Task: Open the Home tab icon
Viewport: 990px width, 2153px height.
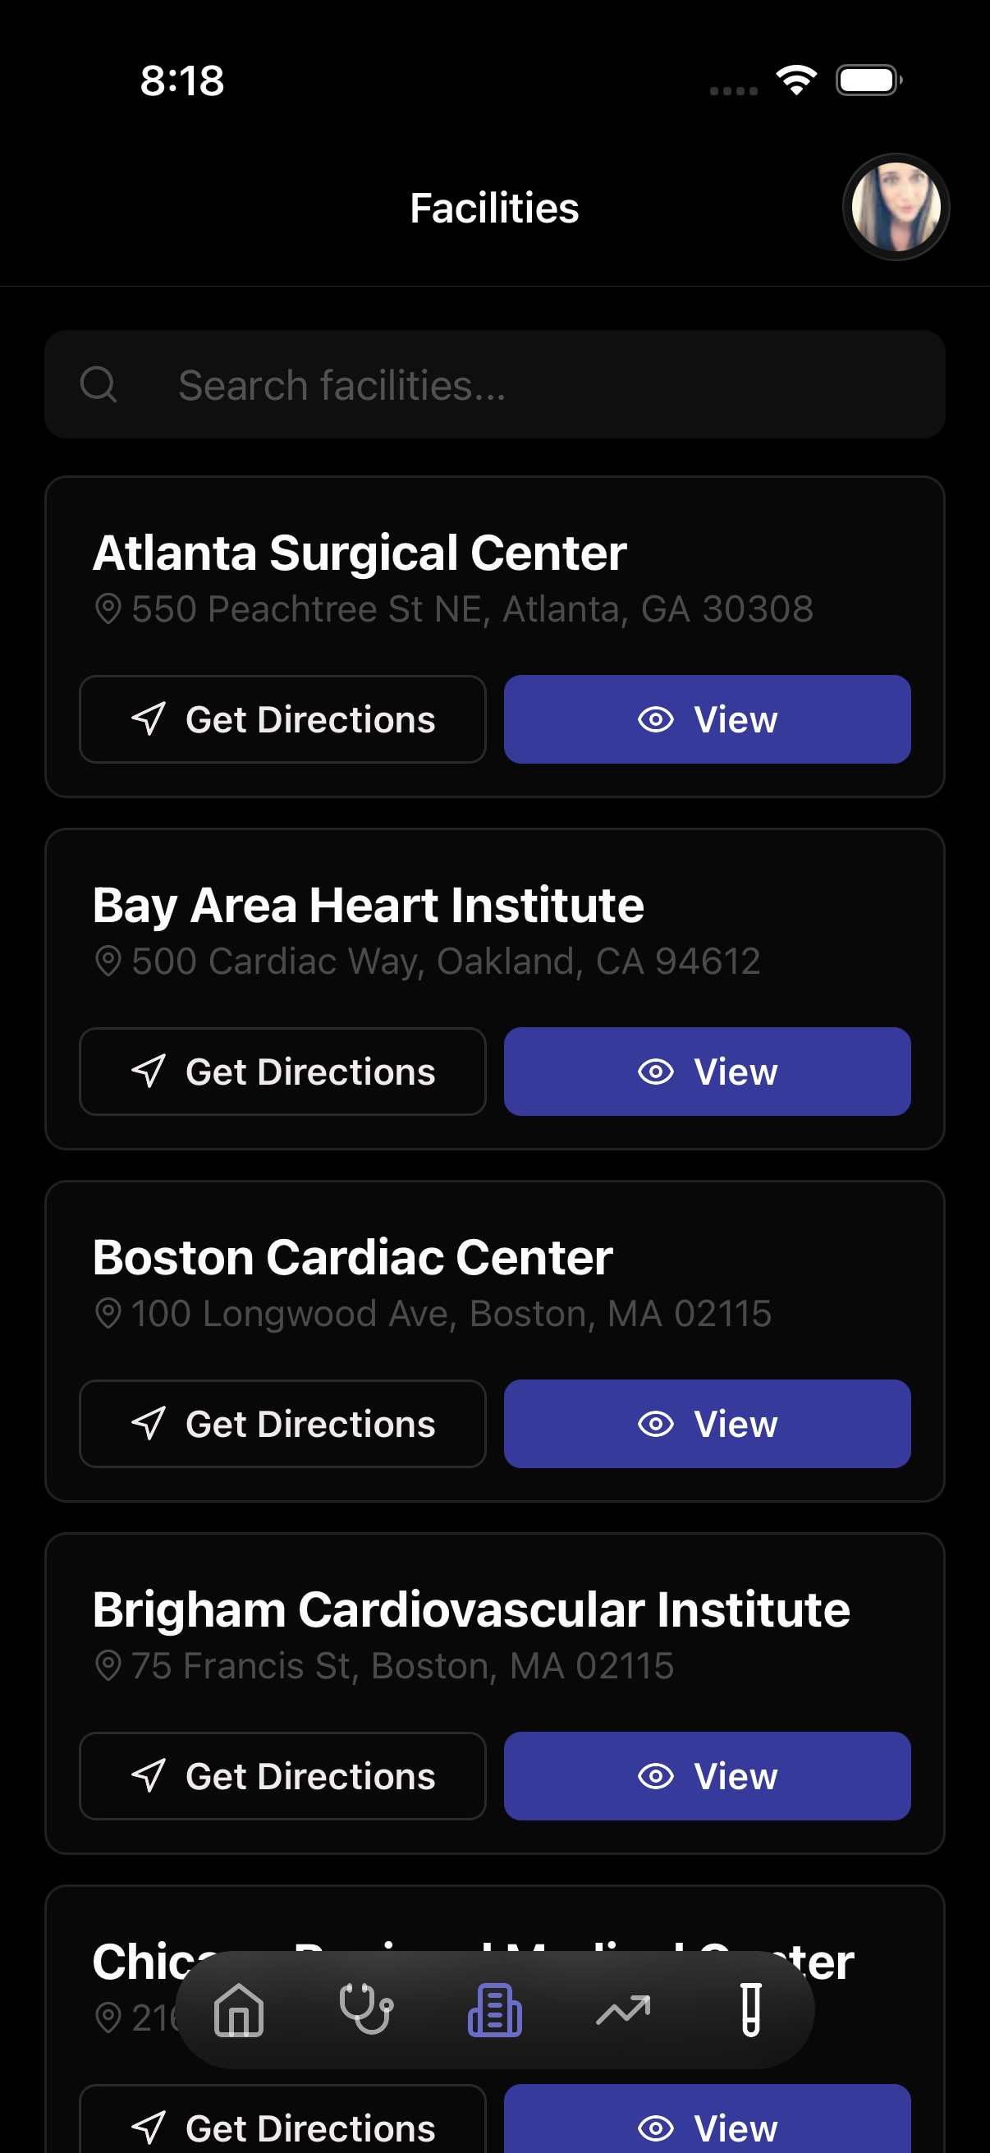Action: [x=239, y=2009]
